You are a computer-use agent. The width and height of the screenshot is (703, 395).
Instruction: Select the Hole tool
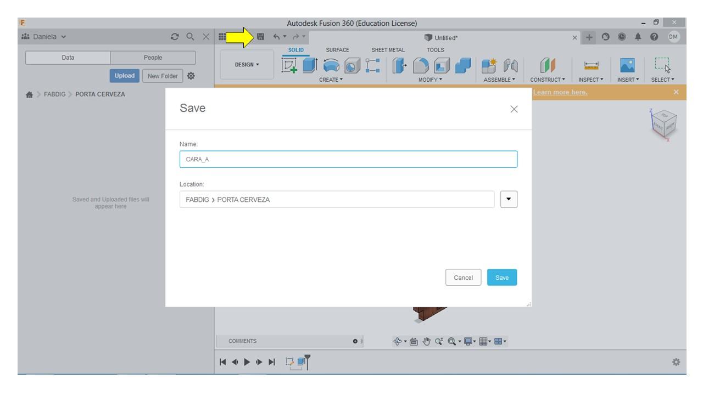[x=351, y=66]
